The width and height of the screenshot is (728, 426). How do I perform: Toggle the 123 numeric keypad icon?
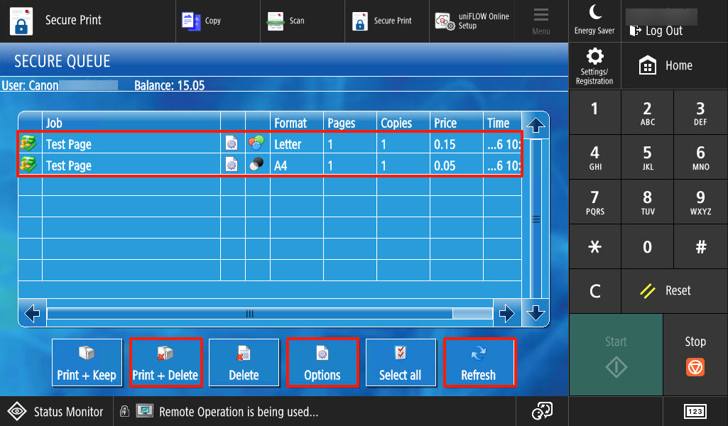point(695,411)
